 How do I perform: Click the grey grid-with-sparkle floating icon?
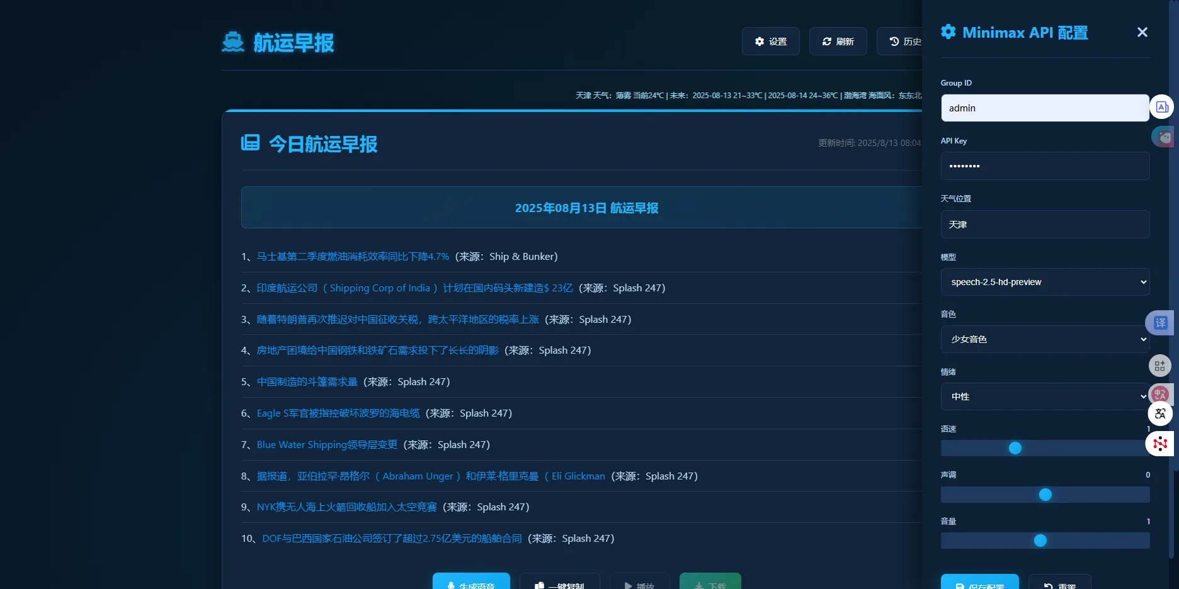[x=1160, y=366]
